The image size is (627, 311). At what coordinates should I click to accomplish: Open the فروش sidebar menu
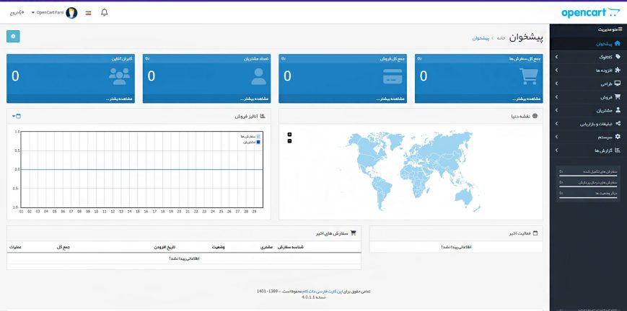point(588,97)
